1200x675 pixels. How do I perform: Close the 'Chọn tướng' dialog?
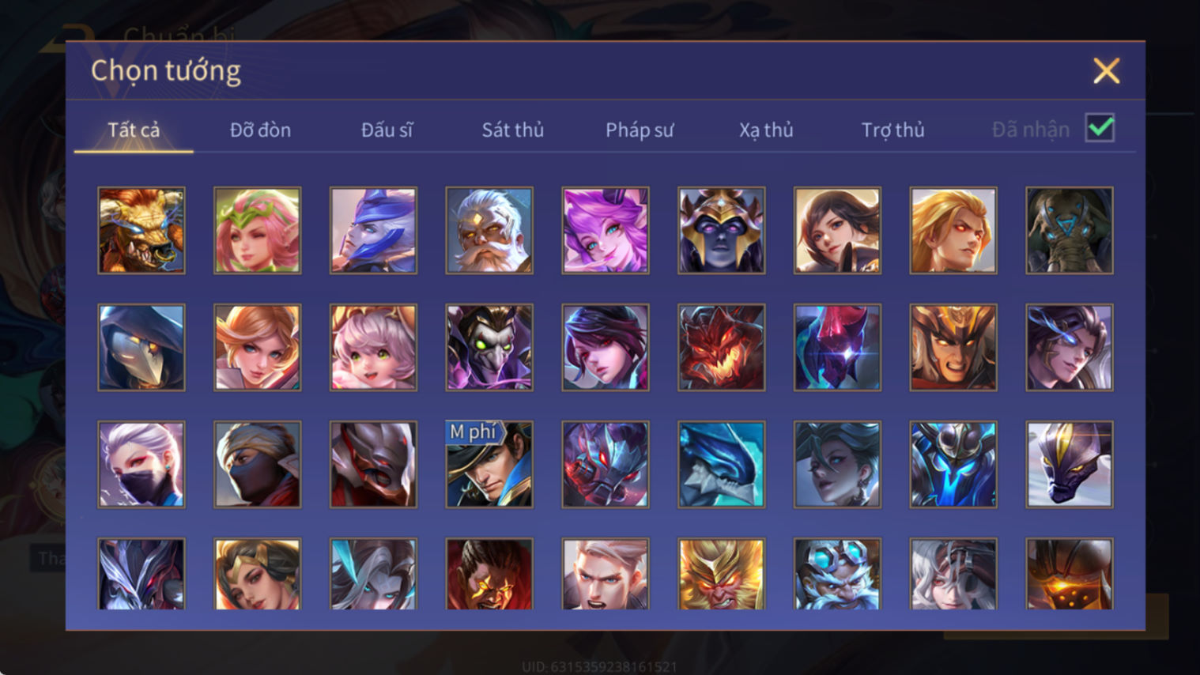[x=1106, y=71]
